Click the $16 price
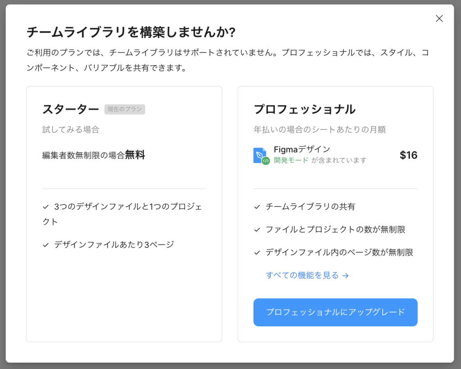This screenshot has height=369, width=461. 408,155
